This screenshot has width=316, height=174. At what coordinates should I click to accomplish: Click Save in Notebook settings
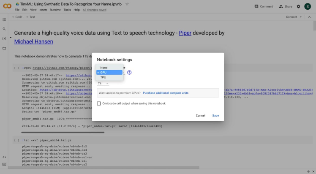(x=215, y=116)
